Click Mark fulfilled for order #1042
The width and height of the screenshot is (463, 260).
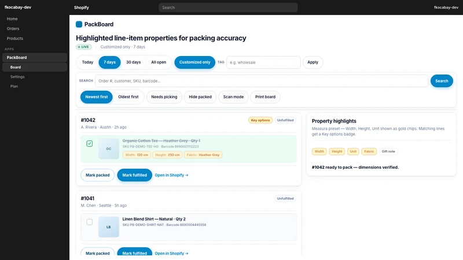(134, 175)
